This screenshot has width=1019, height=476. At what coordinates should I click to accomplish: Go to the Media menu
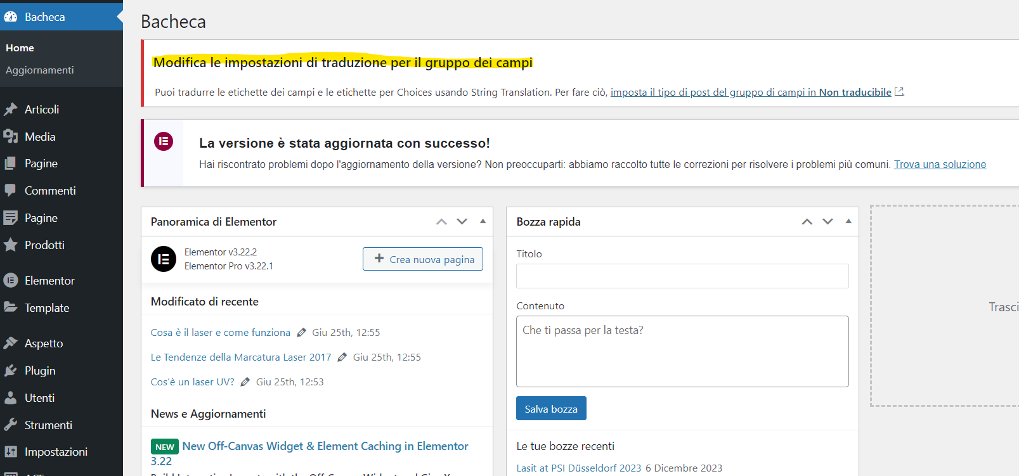point(40,136)
